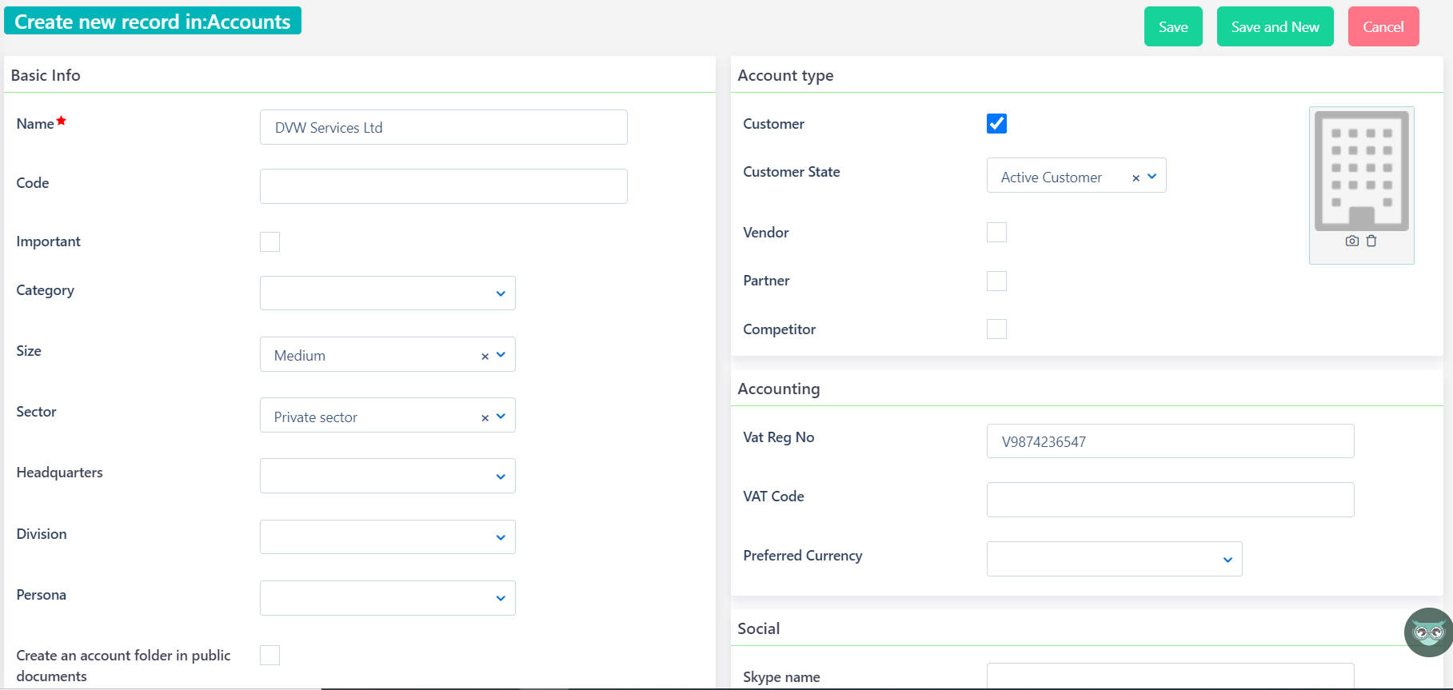Click the Preferred Currency label

tap(803, 556)
